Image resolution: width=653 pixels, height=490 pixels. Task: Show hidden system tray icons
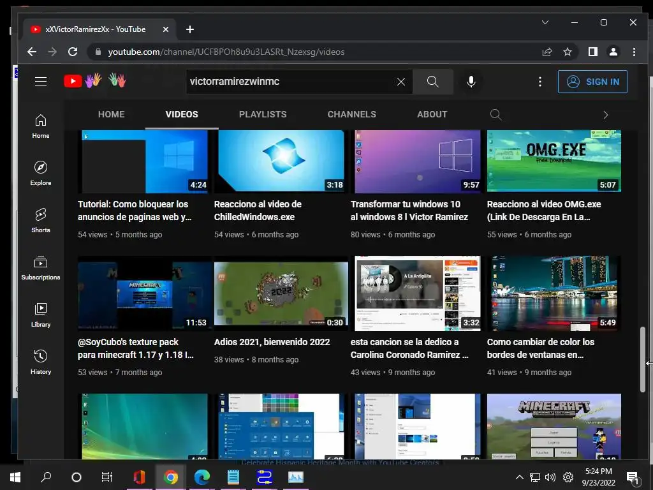[x=519, y=477]
